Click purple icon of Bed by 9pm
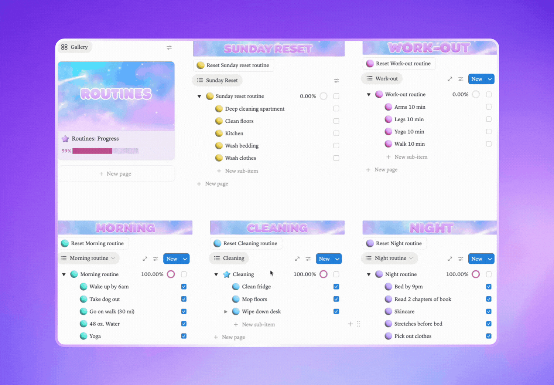The width and height of the screenshot is (554, 385). point(388,287)
